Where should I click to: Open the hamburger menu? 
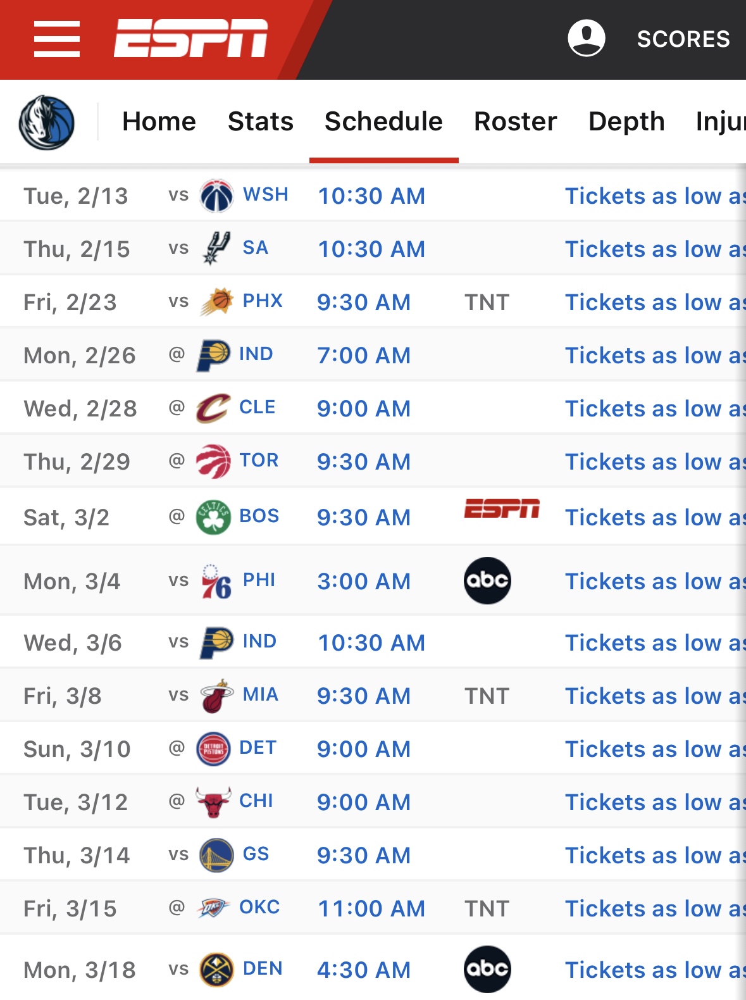[x=57, y=39]
